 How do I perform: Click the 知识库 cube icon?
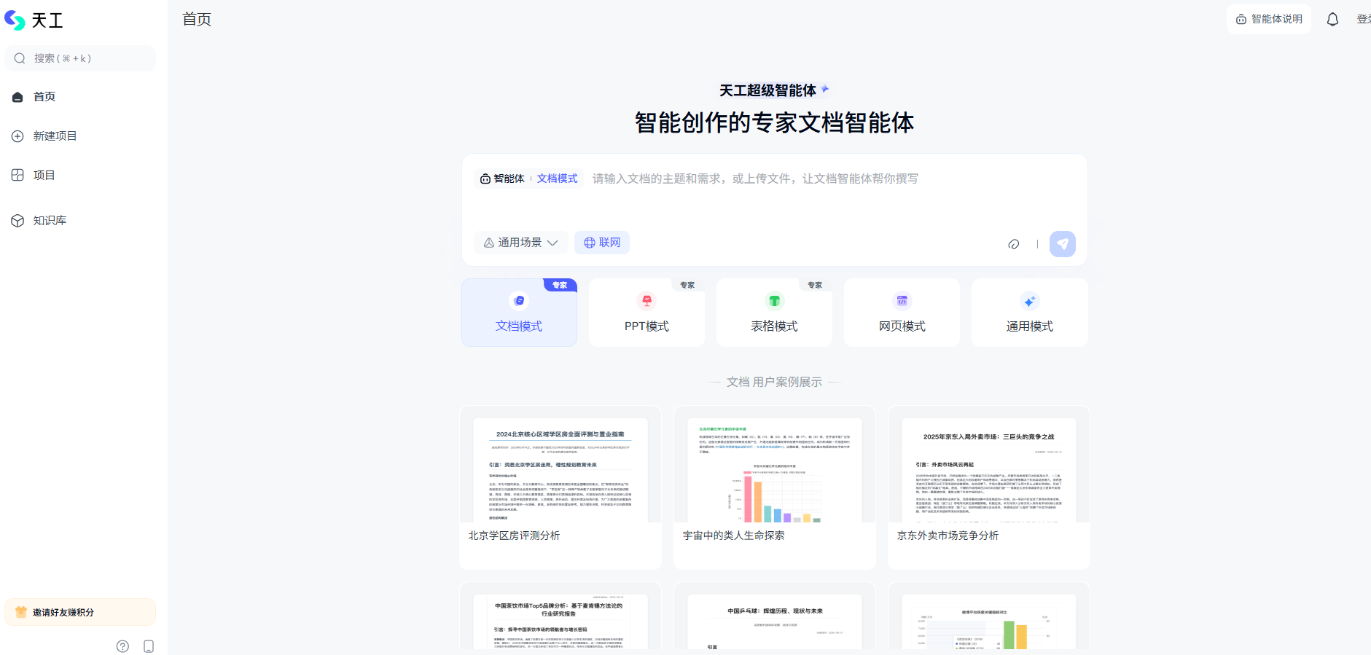[x=17, y=221]
